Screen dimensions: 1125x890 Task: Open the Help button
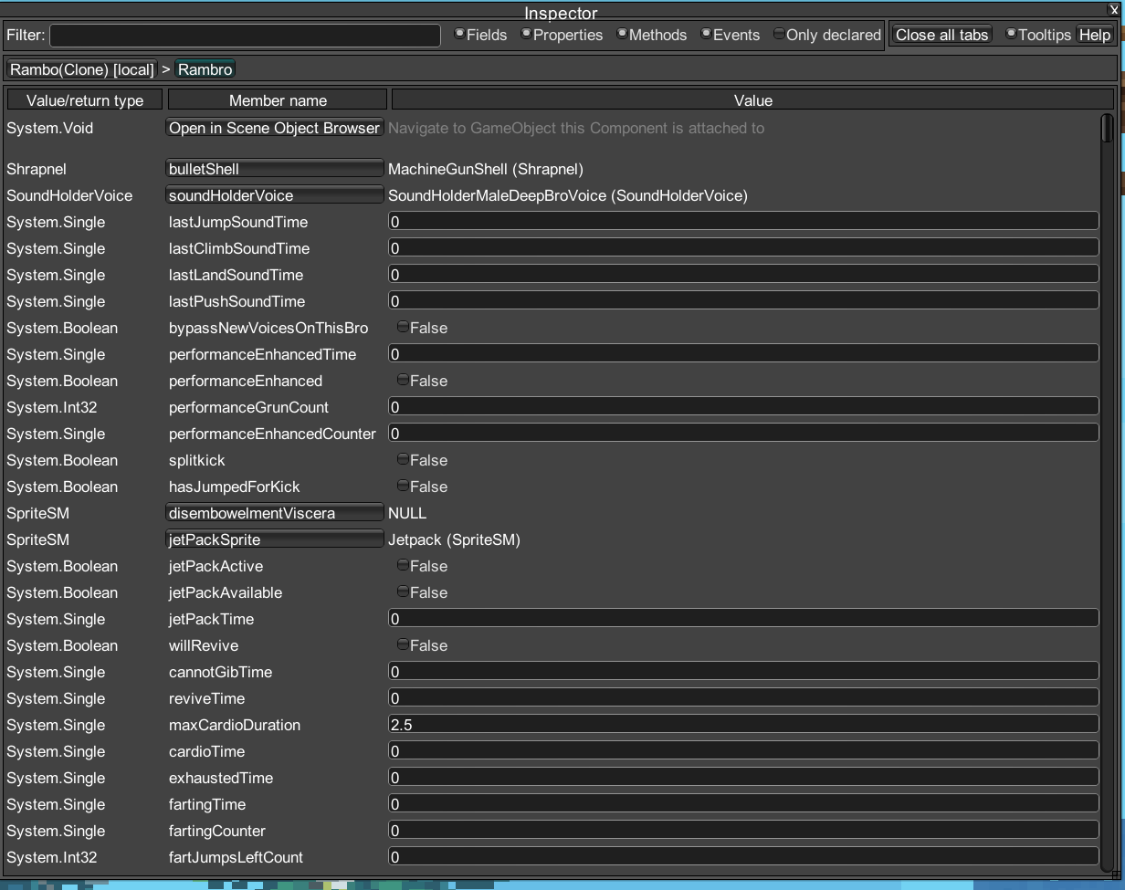coord(1094,35)
